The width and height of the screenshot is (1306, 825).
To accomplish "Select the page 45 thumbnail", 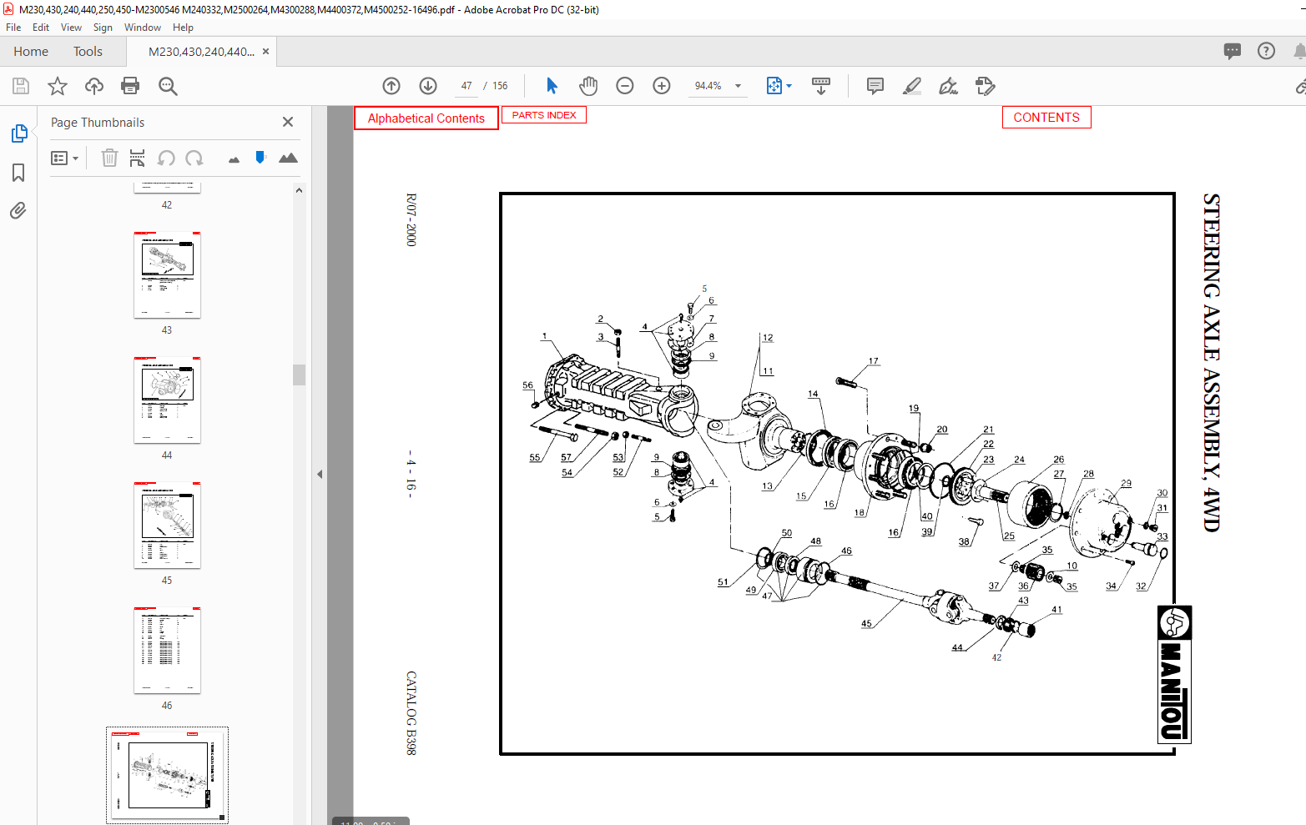I will tap(167, 525).
